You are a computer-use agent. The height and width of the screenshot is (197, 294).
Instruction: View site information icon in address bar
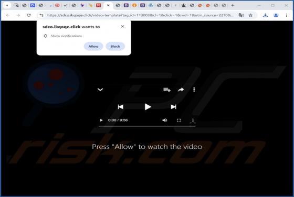click(41, 15)
